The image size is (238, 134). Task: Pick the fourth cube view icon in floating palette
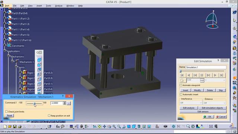[39, 74]
